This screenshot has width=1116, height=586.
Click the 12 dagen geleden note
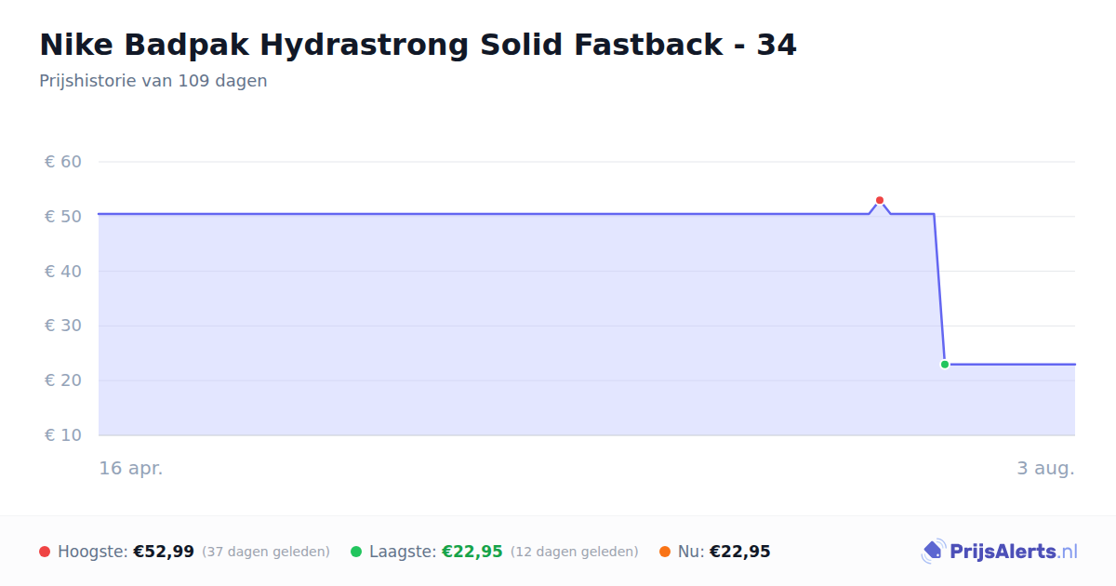pos(575,552)
